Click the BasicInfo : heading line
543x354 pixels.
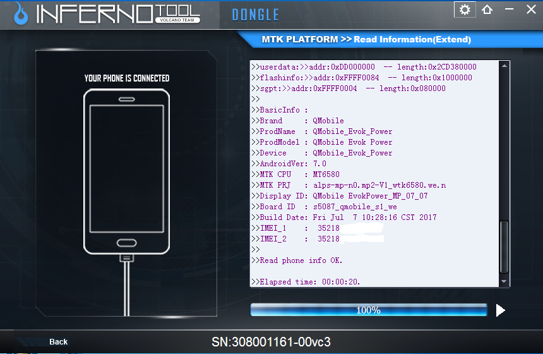pyautogui.click(x=280, y=110)
